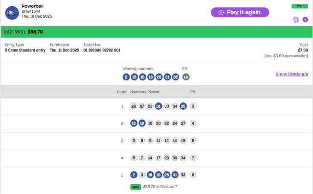Click matched ball 35 in game 1
The image size is (313, 194).
pyautogui.click(x=183, y=106)
